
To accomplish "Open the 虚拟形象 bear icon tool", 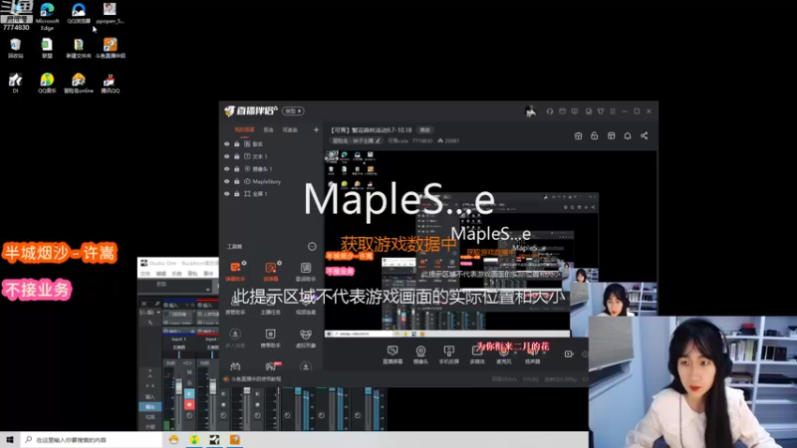I will tap(306, 338).
